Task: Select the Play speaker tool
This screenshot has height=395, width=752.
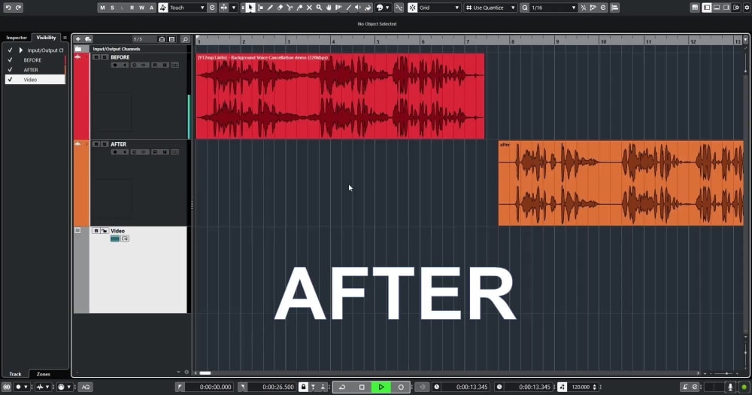Action: [358, 8]
